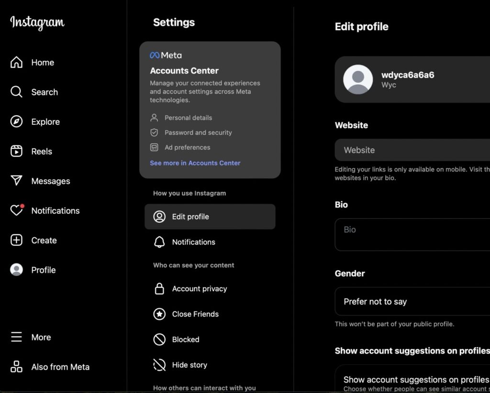Click the Edit profile person-circle icon
The image size is (490, 393).
pos(159,217)
